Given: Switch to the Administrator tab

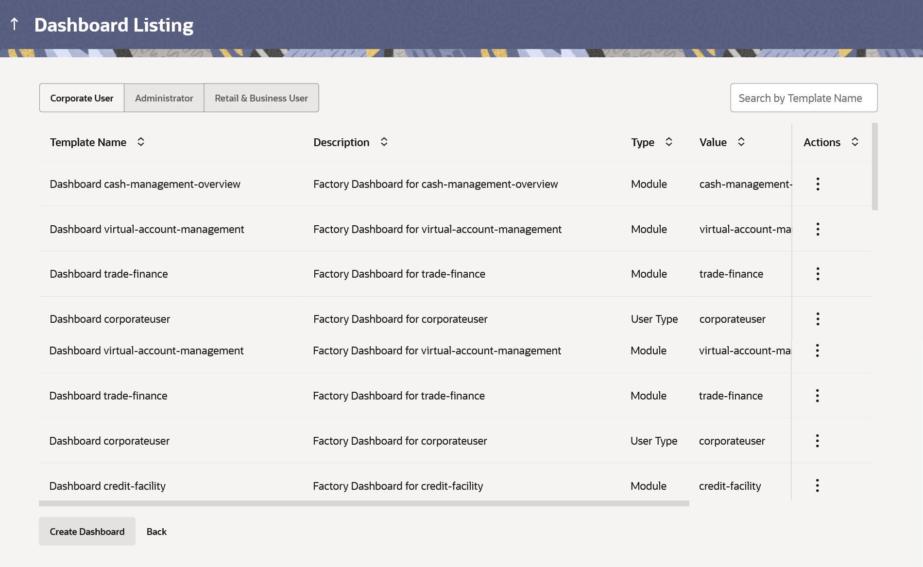Looking at the screenshot, I should coord(164,98).
